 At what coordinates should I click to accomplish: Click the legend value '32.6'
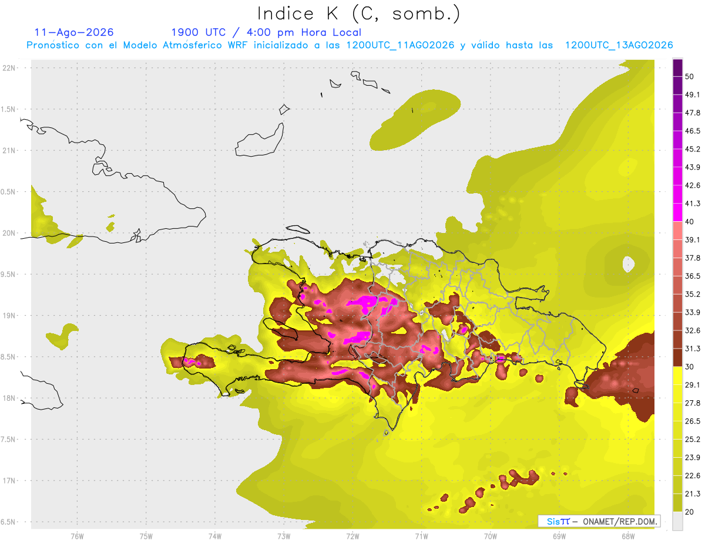coord(693,330)
